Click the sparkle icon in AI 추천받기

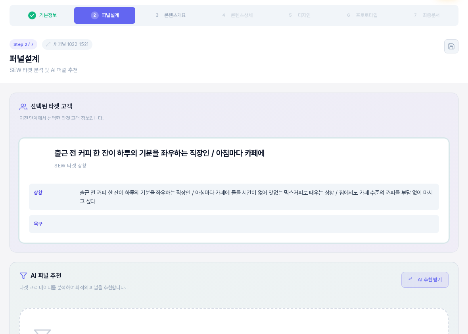pos(410,279)
